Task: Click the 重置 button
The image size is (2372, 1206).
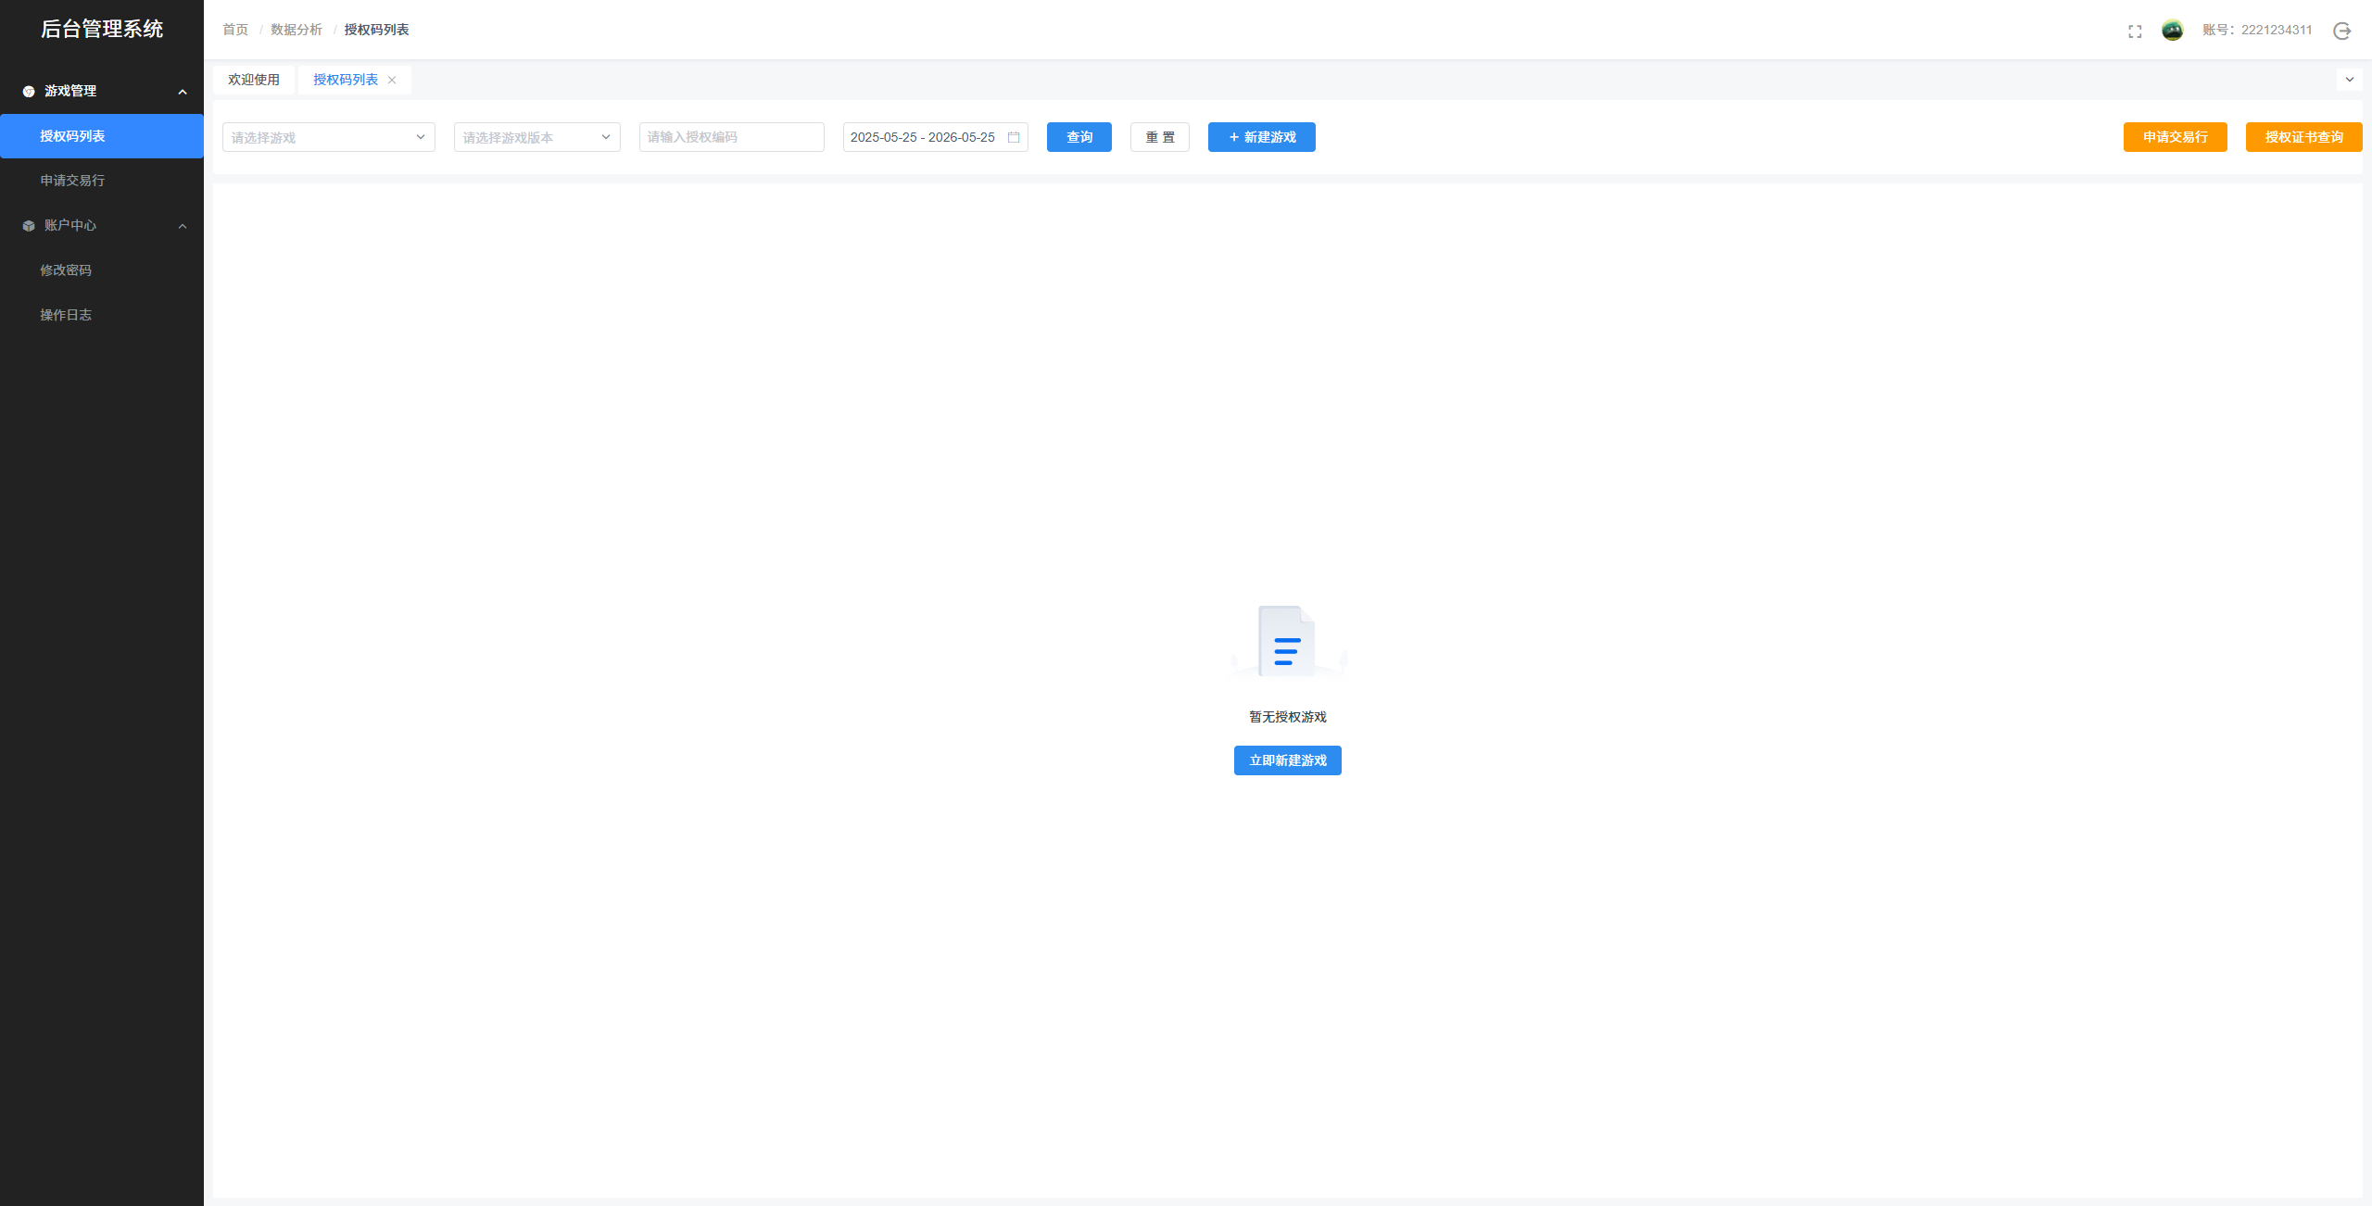Action: click(1160, 137)
